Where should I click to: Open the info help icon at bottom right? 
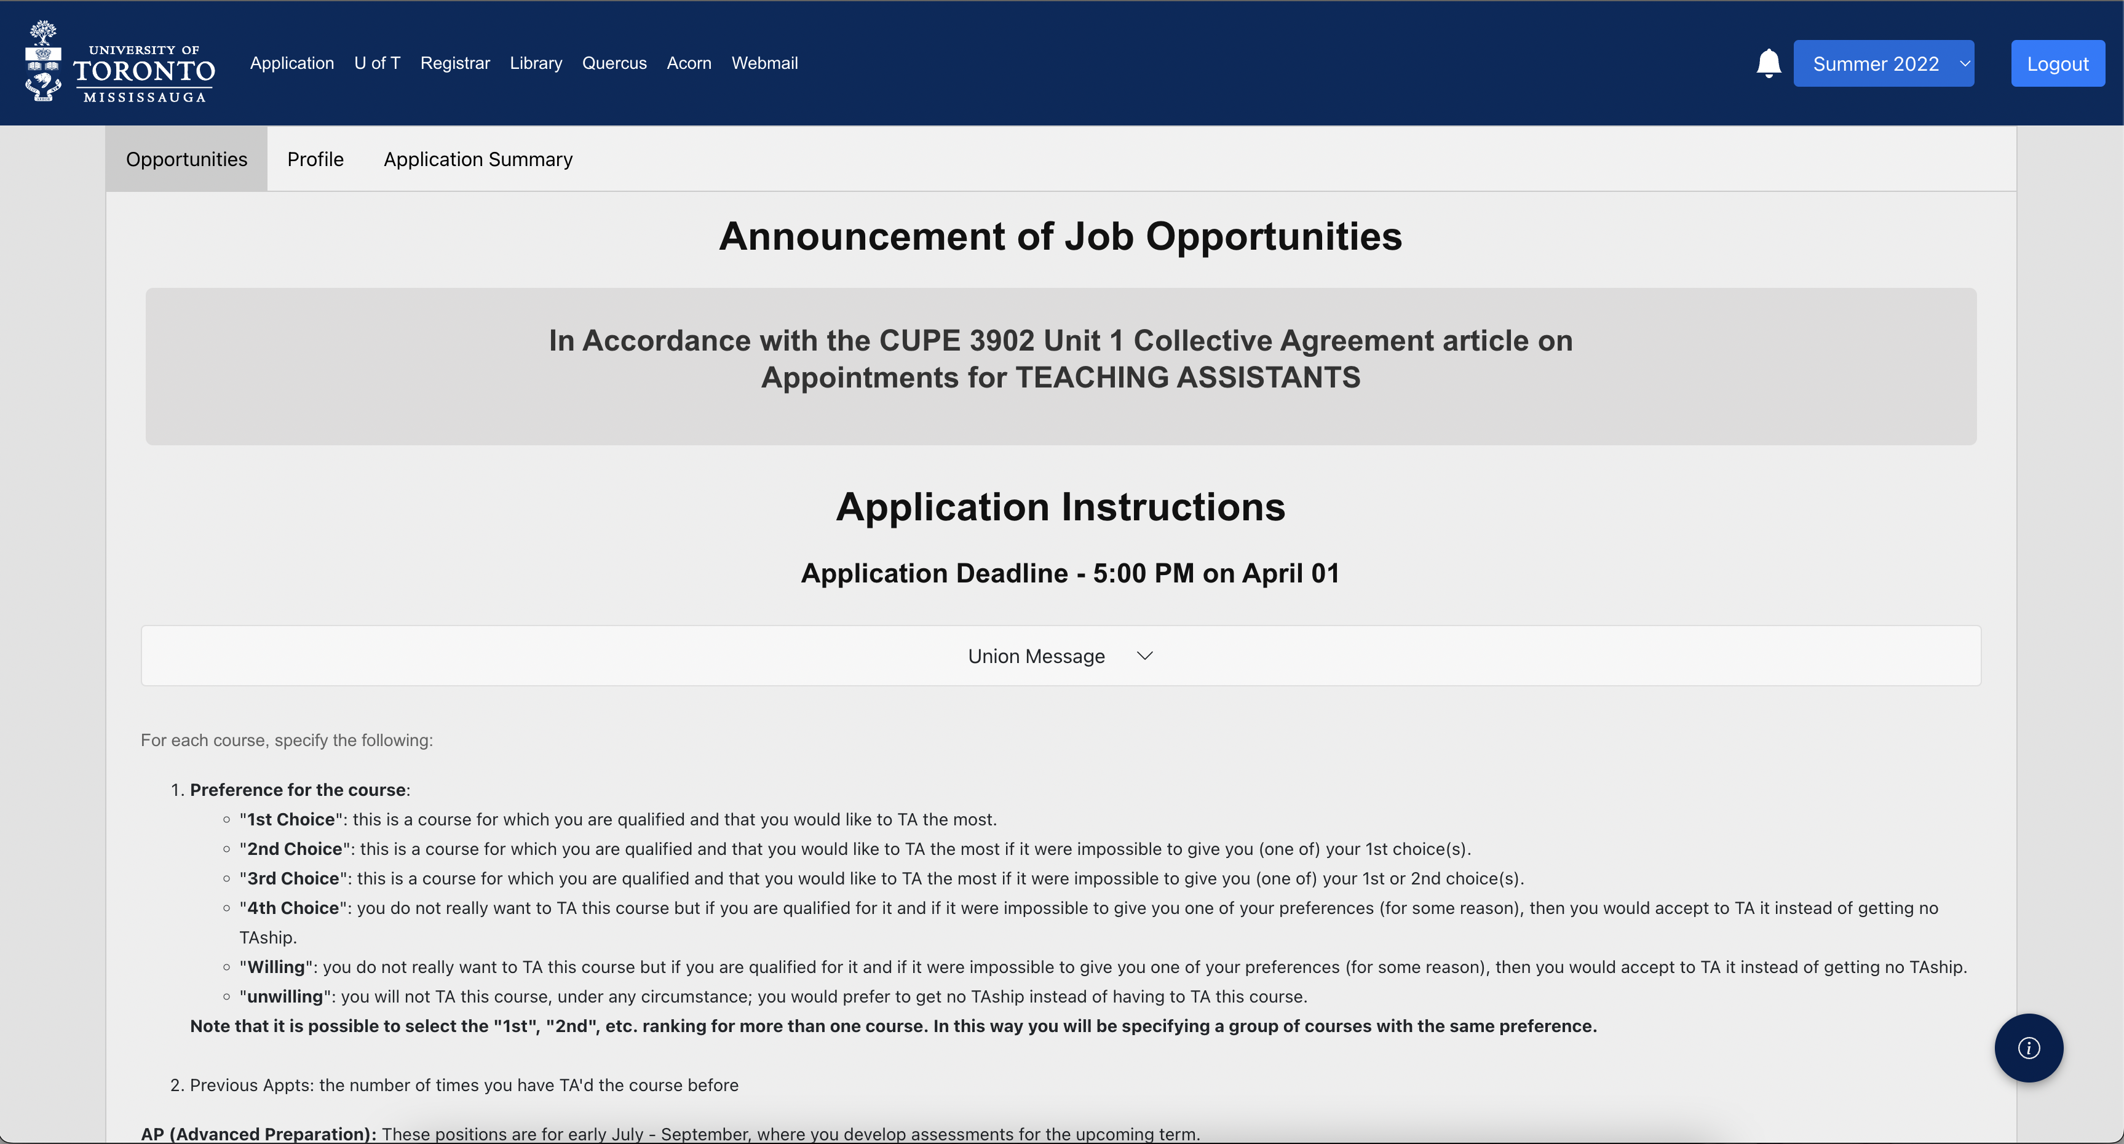click(2028, 1047)
